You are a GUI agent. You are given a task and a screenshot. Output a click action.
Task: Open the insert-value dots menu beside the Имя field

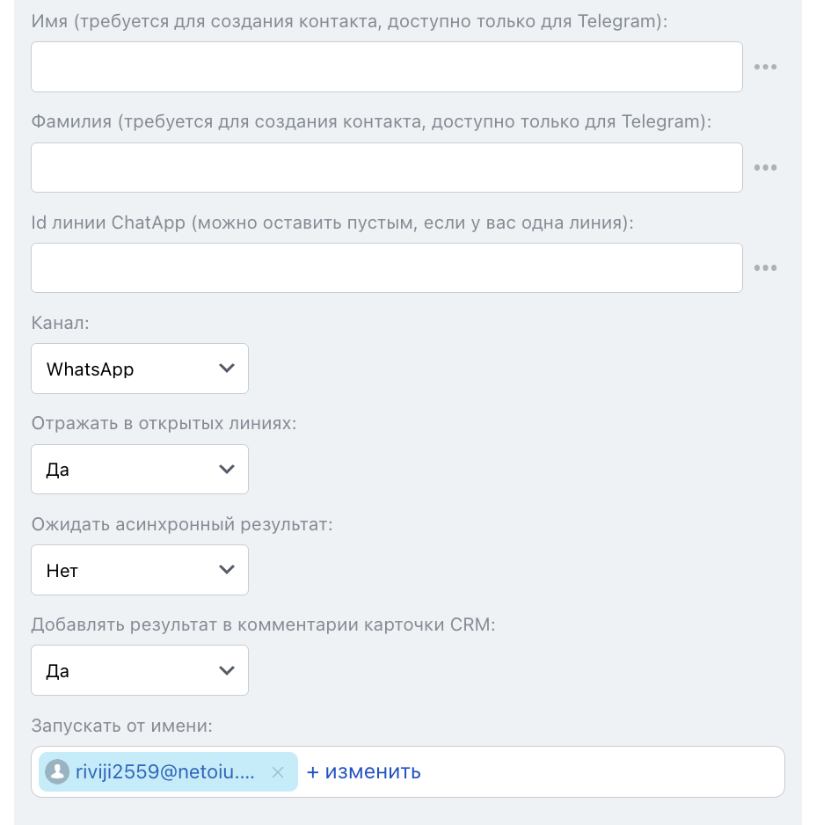tap(765, 67)
